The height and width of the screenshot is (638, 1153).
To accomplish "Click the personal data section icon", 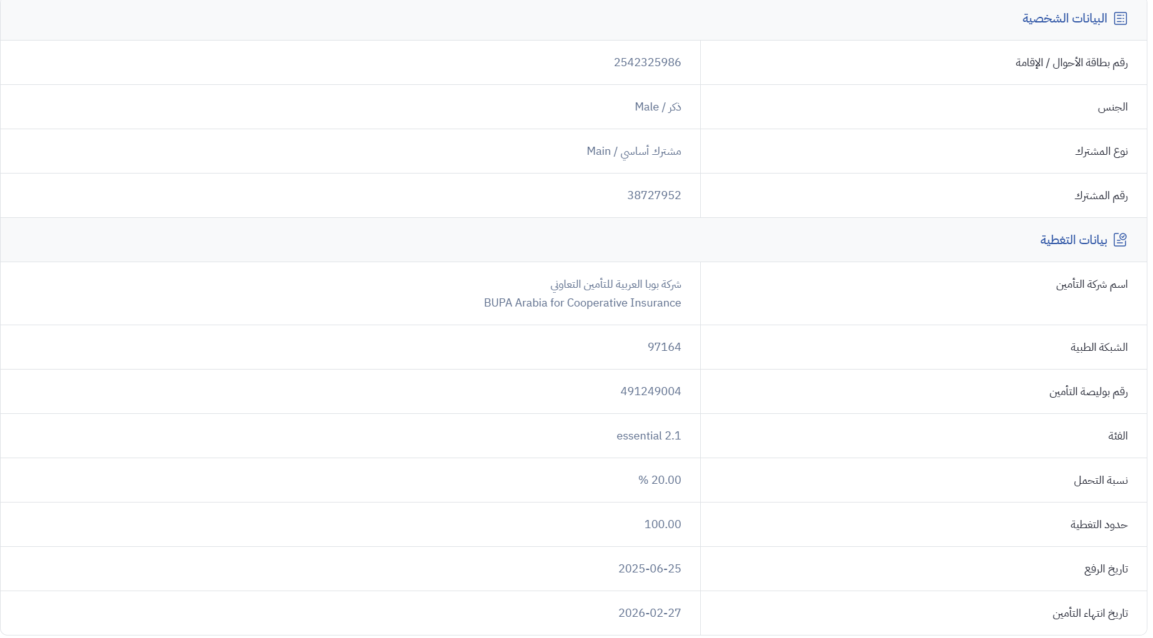I will 1121,19.
